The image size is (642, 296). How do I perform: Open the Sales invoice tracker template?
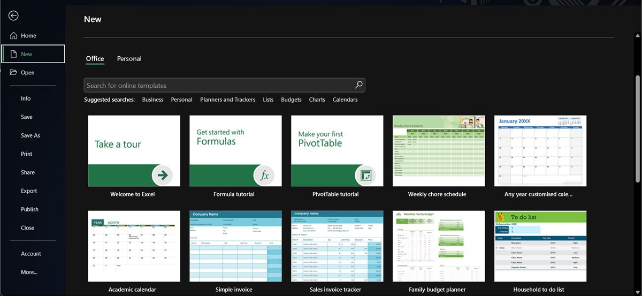coord(337,246)
